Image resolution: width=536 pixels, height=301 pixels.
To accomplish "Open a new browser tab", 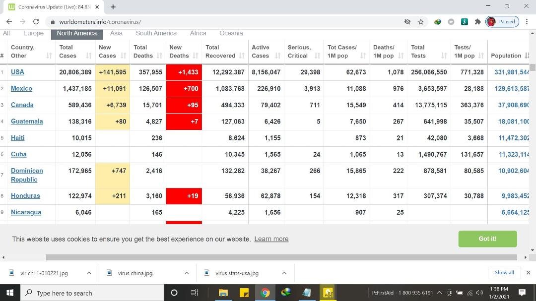I will (x=113, y=7).
